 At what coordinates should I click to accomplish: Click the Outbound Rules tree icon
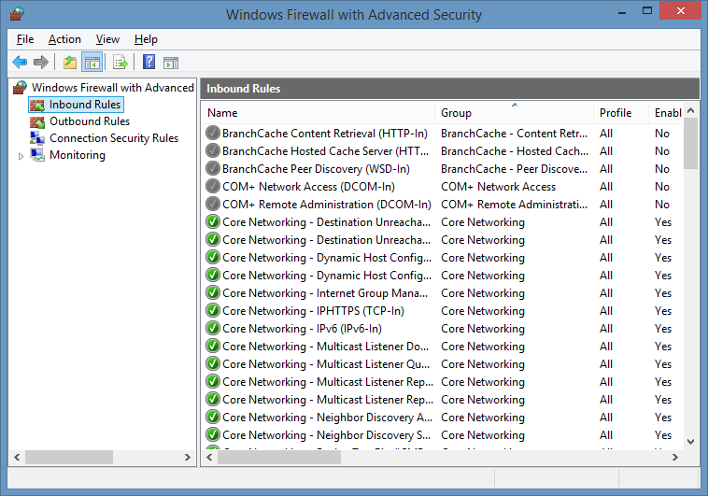point(37,121)
